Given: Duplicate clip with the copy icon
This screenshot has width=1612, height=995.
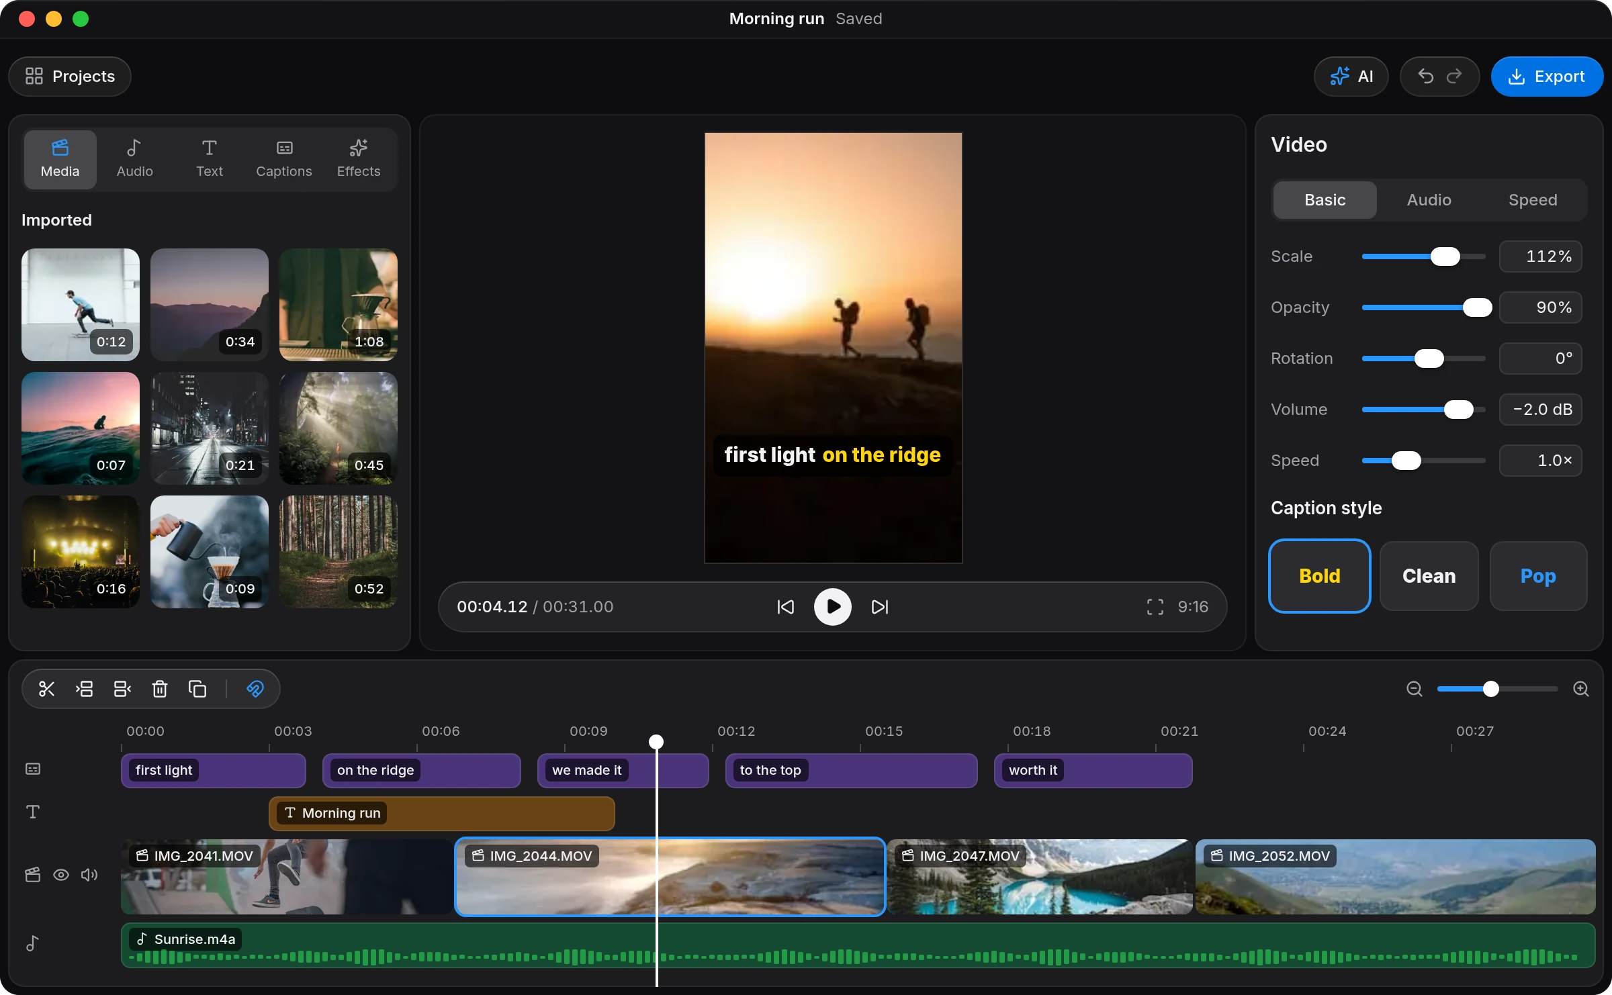Looking at the screenshot, I should coord(197,689).
